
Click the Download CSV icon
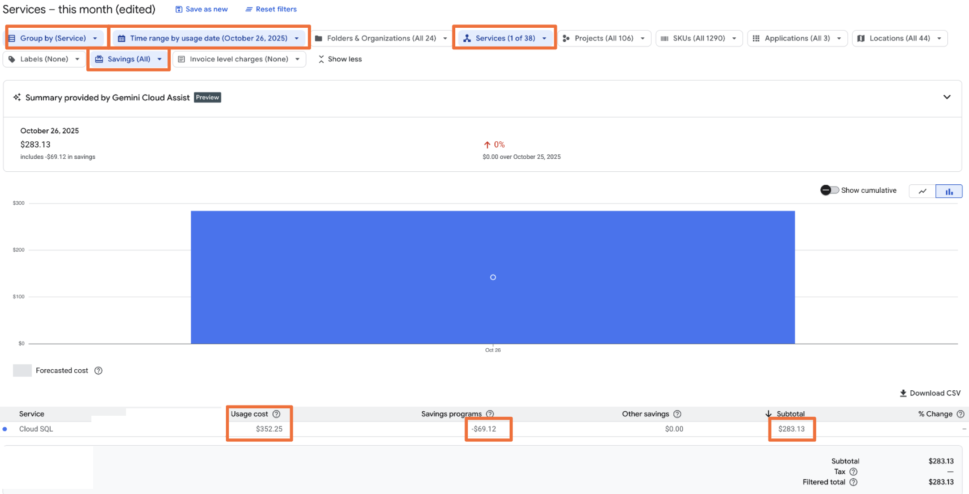click(903, 393)
